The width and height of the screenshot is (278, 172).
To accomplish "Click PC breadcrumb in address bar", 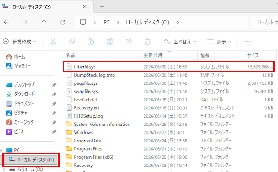I will point(107,23).
